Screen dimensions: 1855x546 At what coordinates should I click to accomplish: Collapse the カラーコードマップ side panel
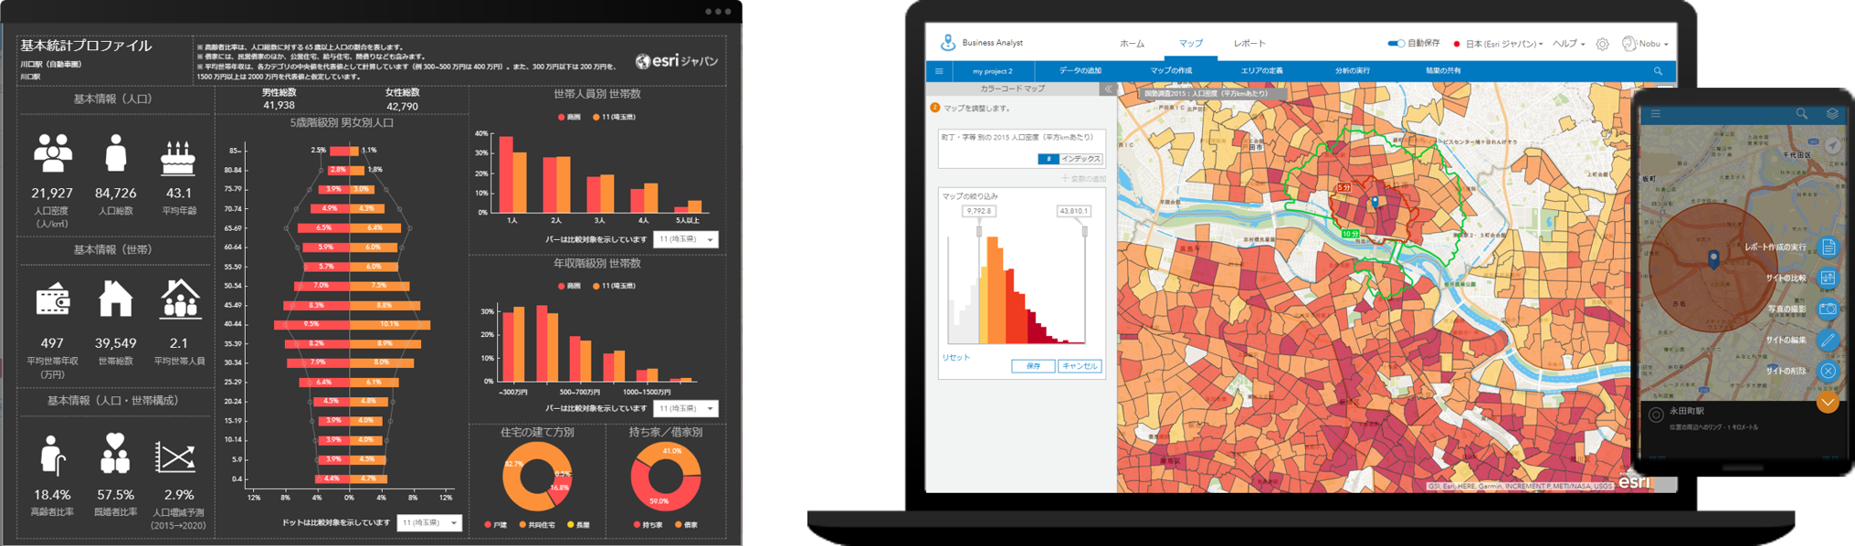click(x=1108, y=89)
